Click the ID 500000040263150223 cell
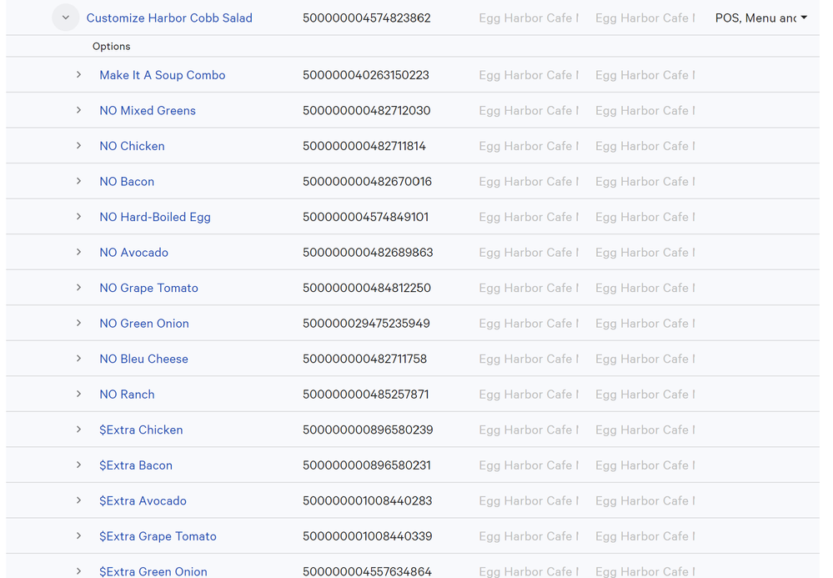 click(365, 75)
